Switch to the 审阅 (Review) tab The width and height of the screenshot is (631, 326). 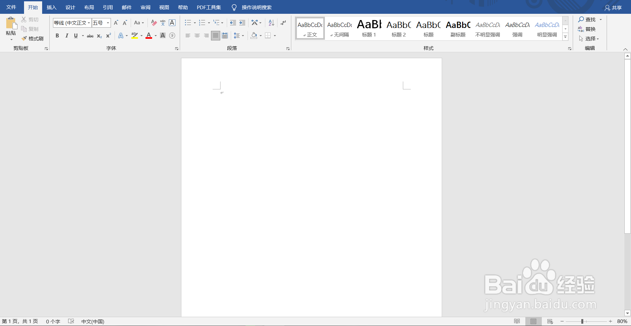pos(145,7)
